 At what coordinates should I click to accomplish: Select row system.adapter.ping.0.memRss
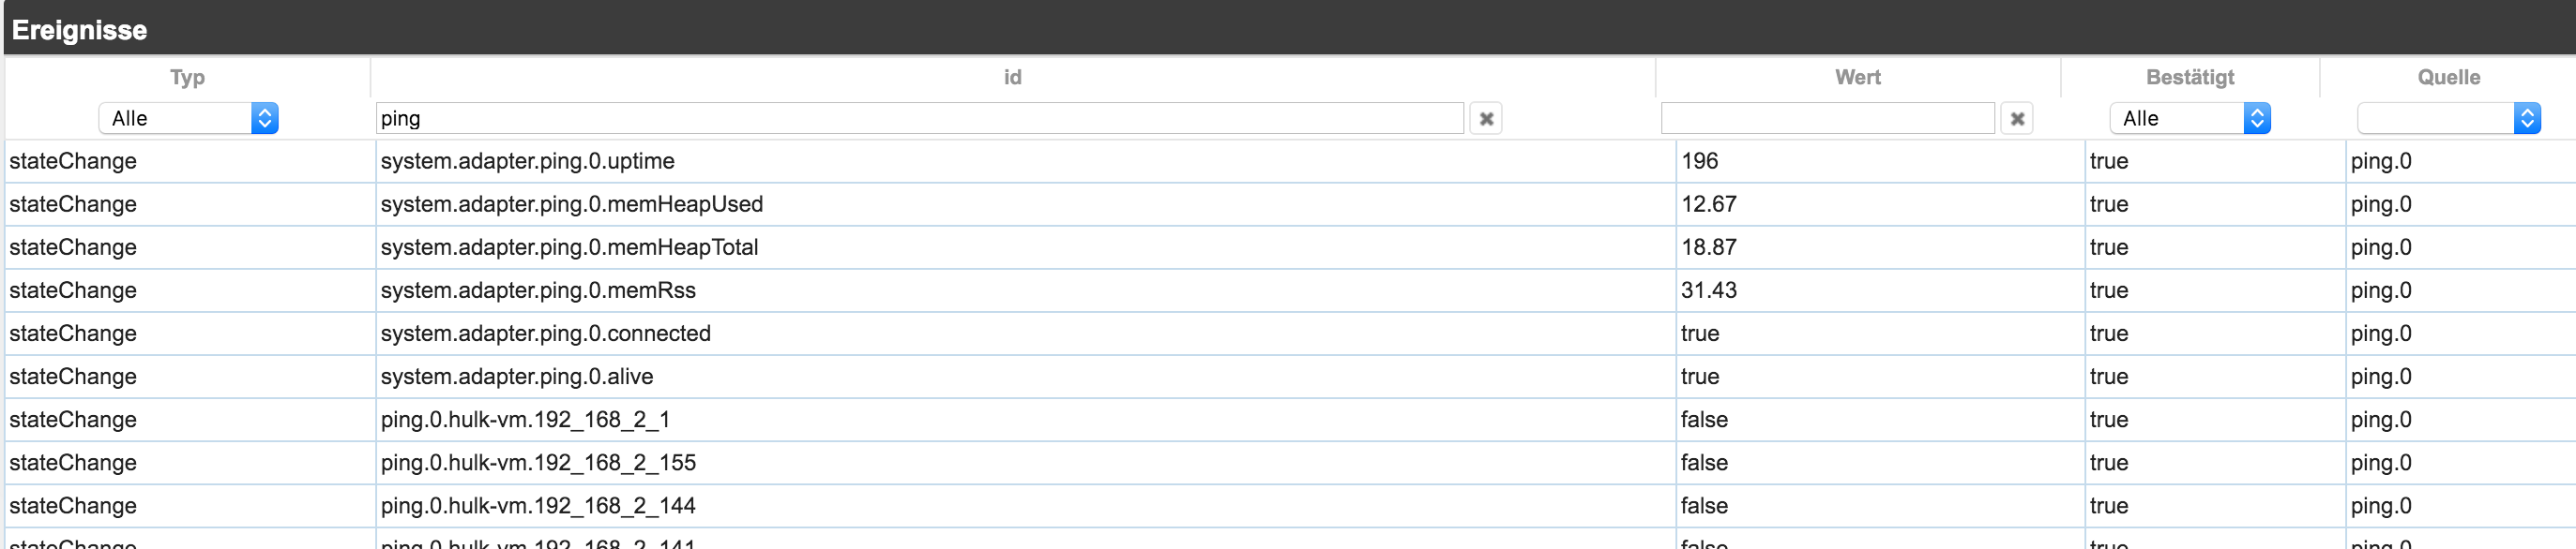click(1290, 290)
